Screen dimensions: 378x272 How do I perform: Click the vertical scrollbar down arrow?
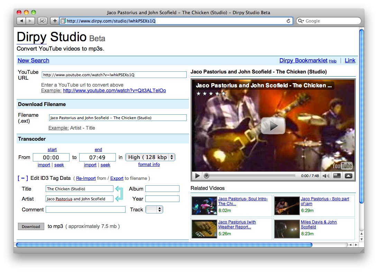[361, 239]
